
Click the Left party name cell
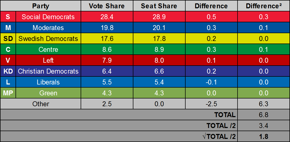tap(48, 60)
